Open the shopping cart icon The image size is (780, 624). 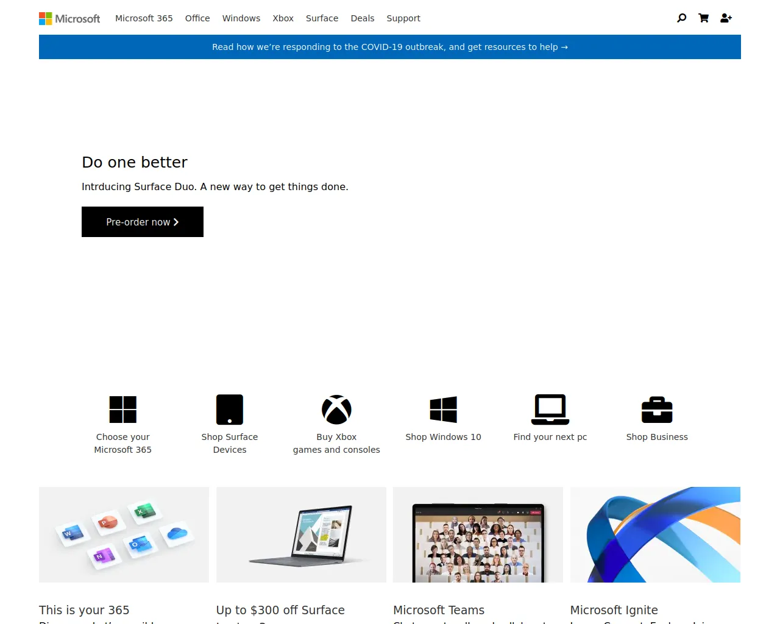coord(704,18)
